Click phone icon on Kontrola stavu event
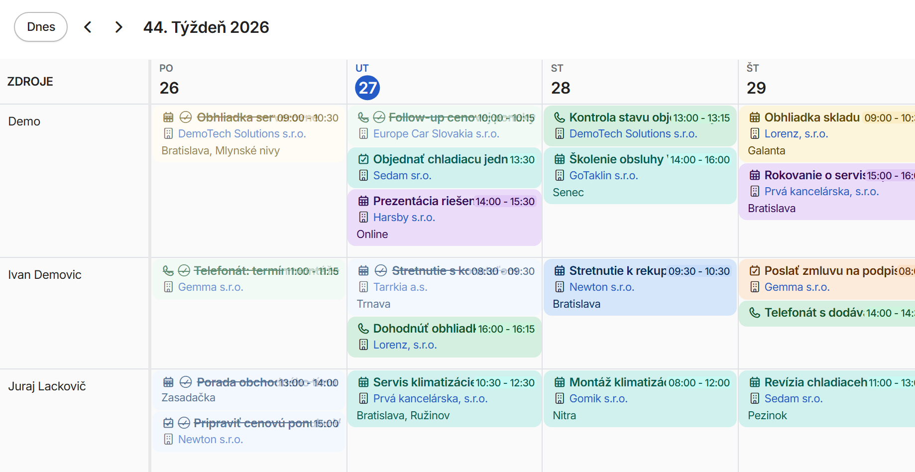 (x=560, y=118)
